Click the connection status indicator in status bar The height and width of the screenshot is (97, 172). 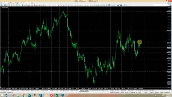click(x=166, y=93)
